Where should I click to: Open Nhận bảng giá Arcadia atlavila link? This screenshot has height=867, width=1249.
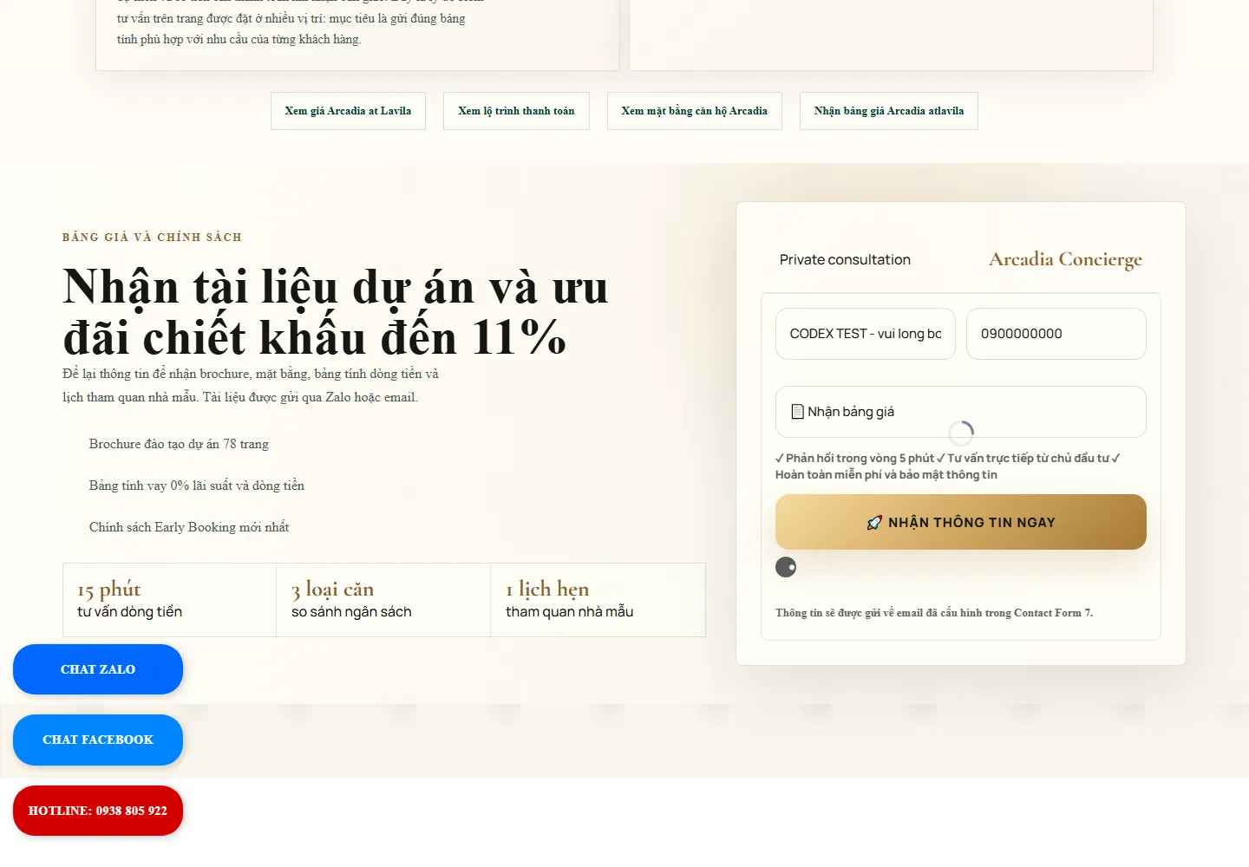[x=889, y=111]
